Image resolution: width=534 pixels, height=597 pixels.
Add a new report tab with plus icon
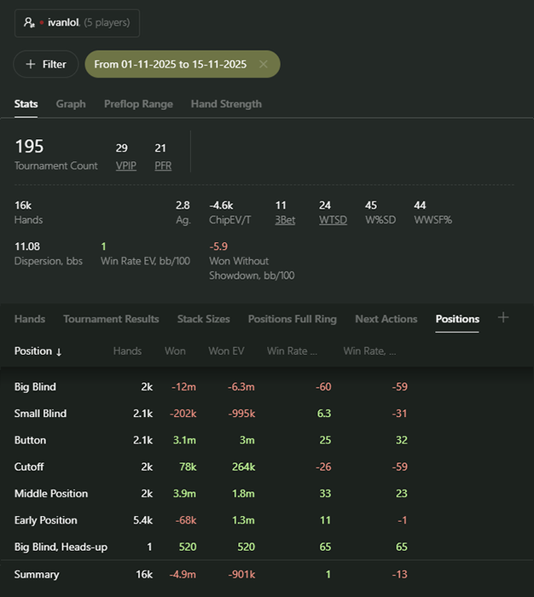[503, 317]
